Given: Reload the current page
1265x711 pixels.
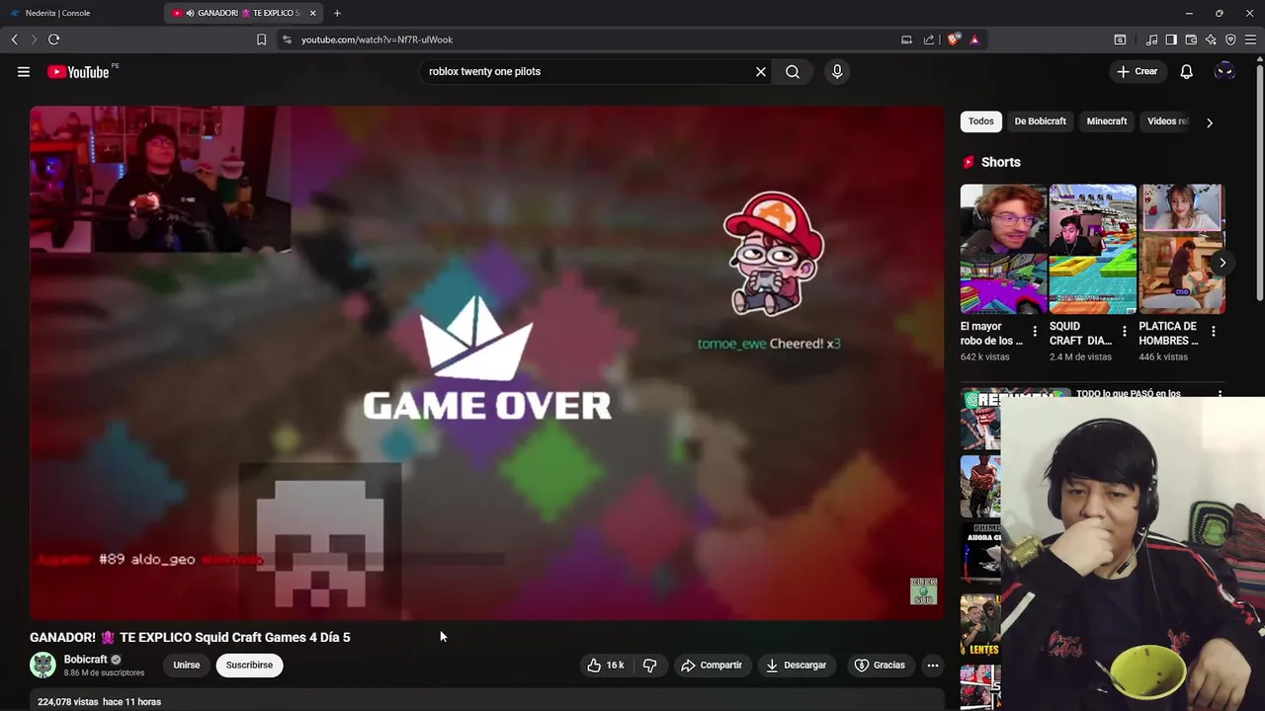Looking at the screenshot, I should [53, 39].
